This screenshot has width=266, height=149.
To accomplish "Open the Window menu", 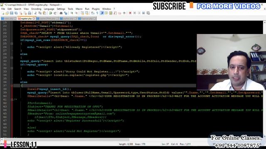I will pos(106,9).
